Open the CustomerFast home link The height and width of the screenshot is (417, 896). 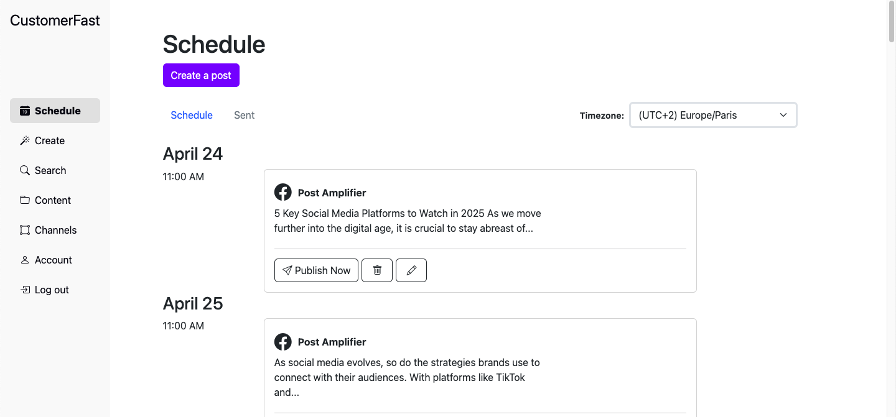[55, 21]
